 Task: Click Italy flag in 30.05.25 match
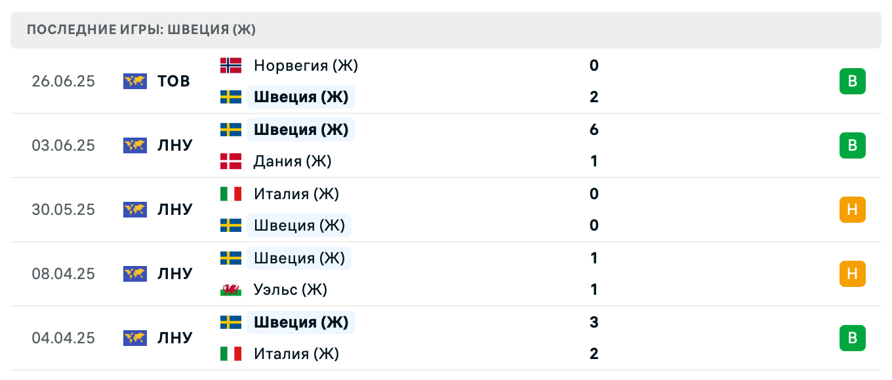(x=230, y=194)
